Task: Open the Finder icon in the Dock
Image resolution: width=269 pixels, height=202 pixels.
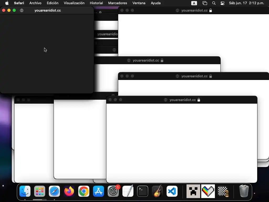Action: [x=25, y=191]
